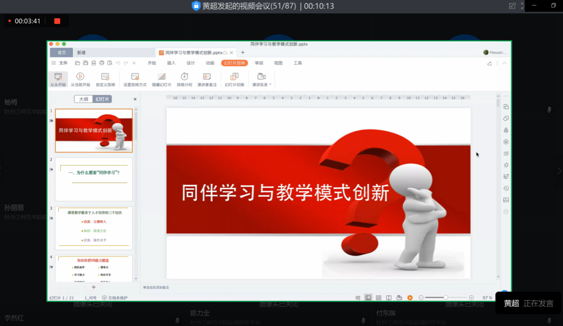The height and width of the screenshot is (326, 563).
Task: Start slideshow with 从当前开始 icon
Action: tap(80, 77)
